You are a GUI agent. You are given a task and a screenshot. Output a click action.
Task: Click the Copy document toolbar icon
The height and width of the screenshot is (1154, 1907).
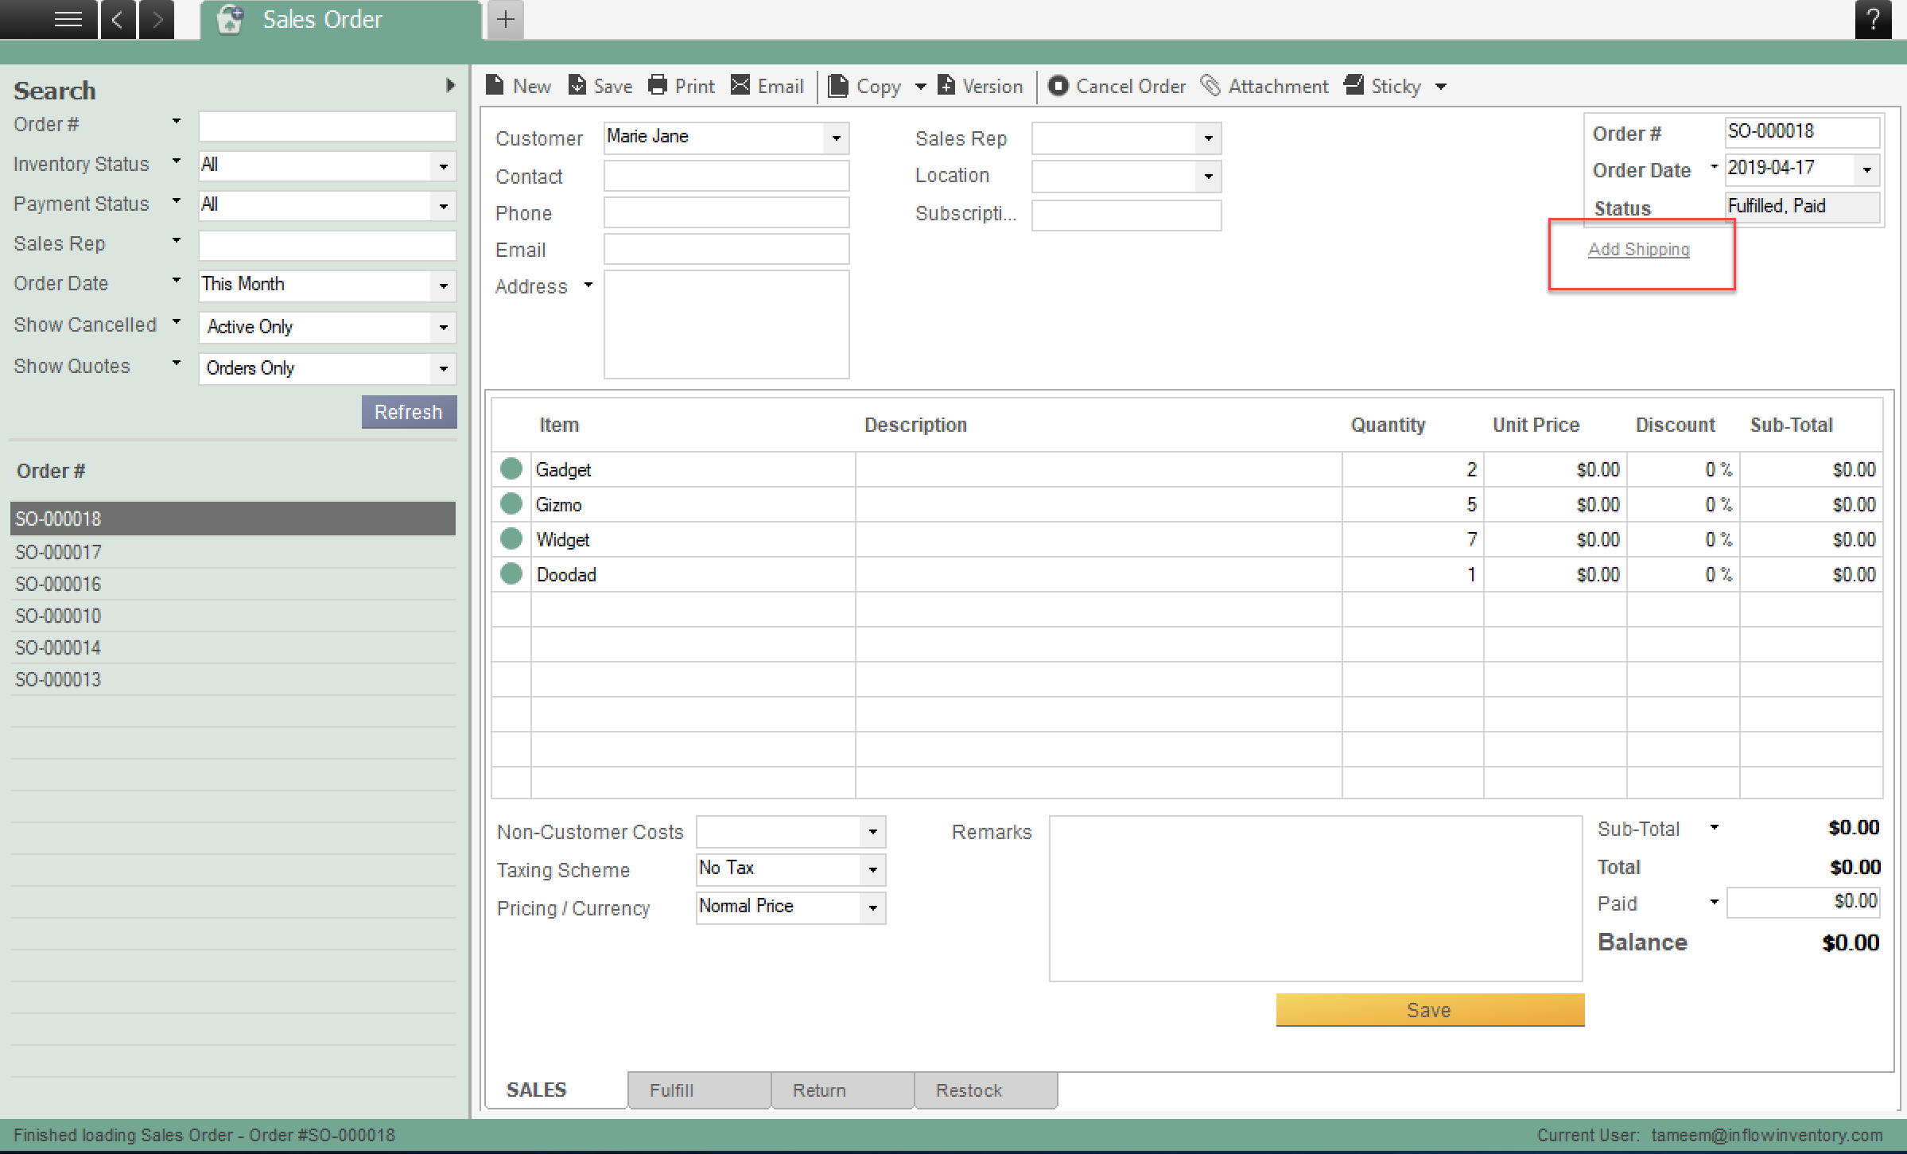[838, 85]
